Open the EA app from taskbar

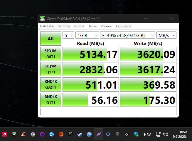click(61, 134)
